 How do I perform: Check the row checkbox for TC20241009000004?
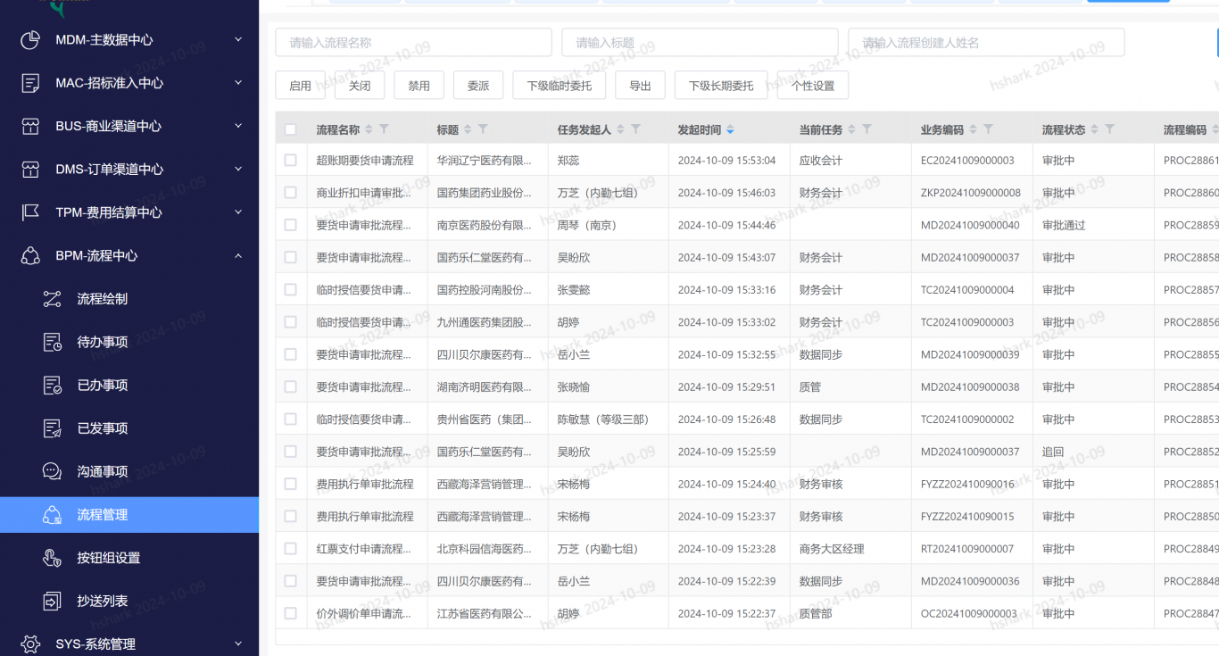[290, 290]
